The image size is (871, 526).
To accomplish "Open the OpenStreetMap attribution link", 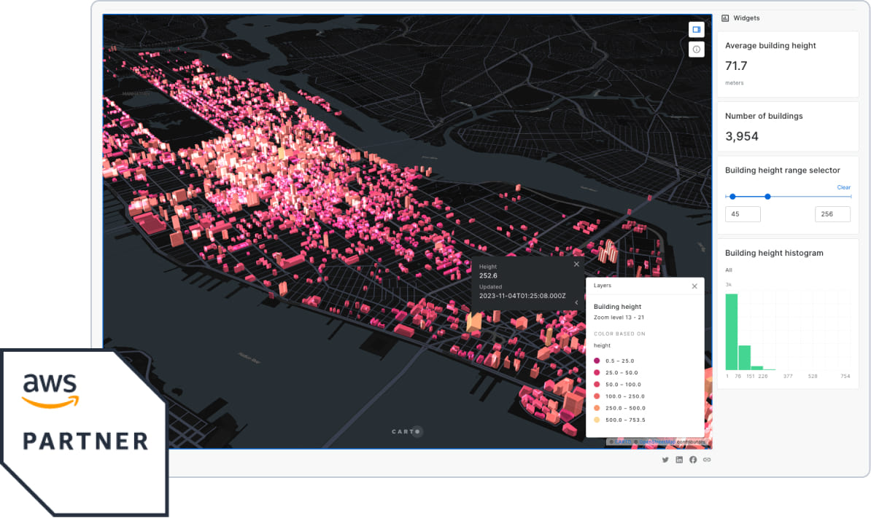I will [657, 442].
